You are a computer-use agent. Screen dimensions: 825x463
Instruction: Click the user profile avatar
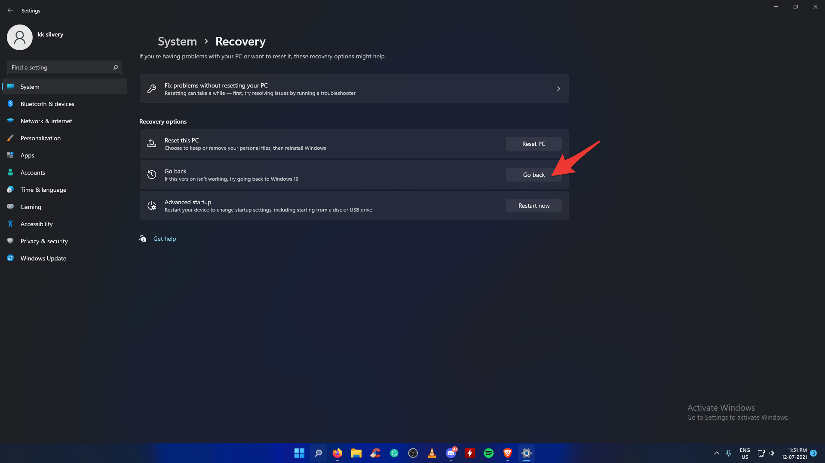coord(20,37)
